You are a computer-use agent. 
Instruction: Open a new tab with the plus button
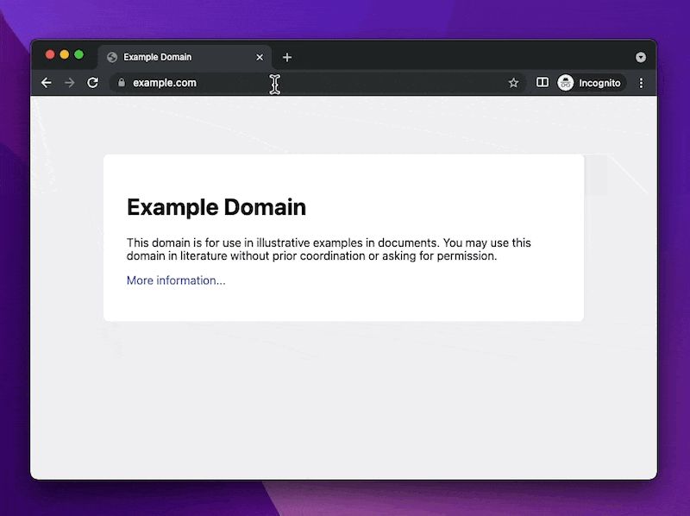(287, 57)
